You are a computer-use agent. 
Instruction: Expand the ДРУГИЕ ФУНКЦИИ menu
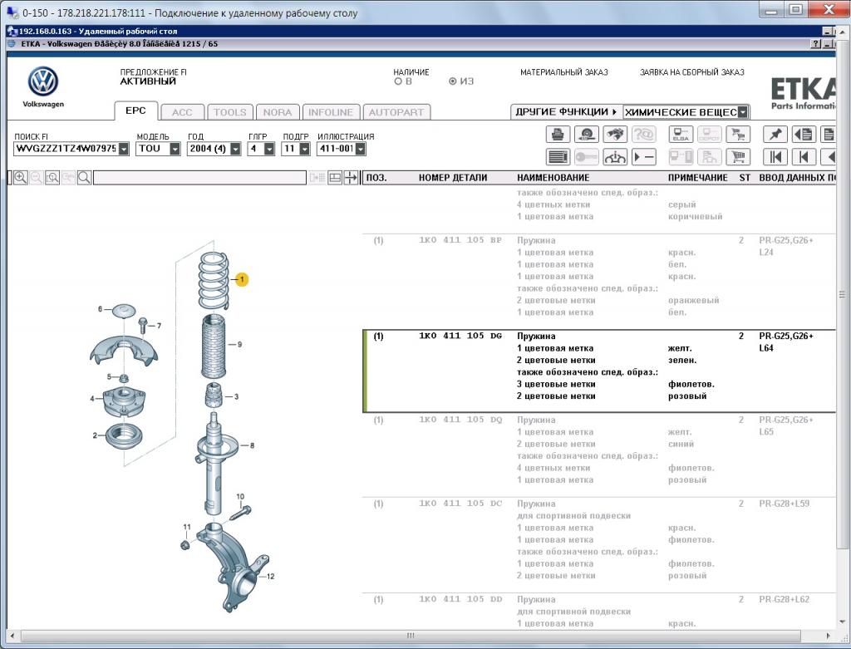(x=566, y=112)
